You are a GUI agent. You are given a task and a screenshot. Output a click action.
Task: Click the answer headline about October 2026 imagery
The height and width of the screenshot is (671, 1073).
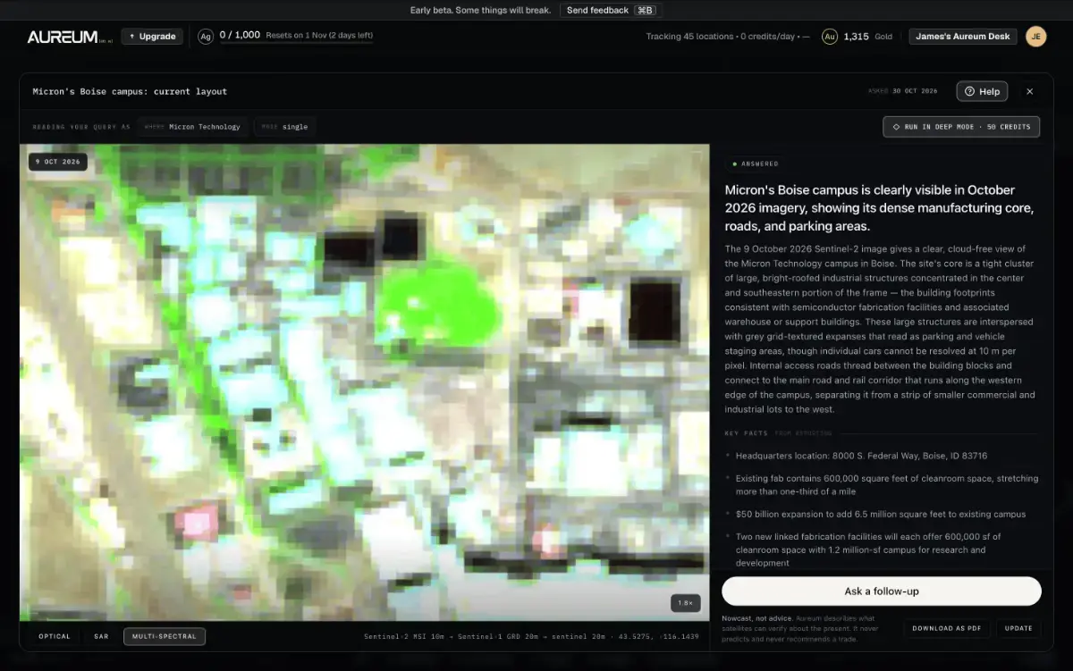tap(879, 208)
